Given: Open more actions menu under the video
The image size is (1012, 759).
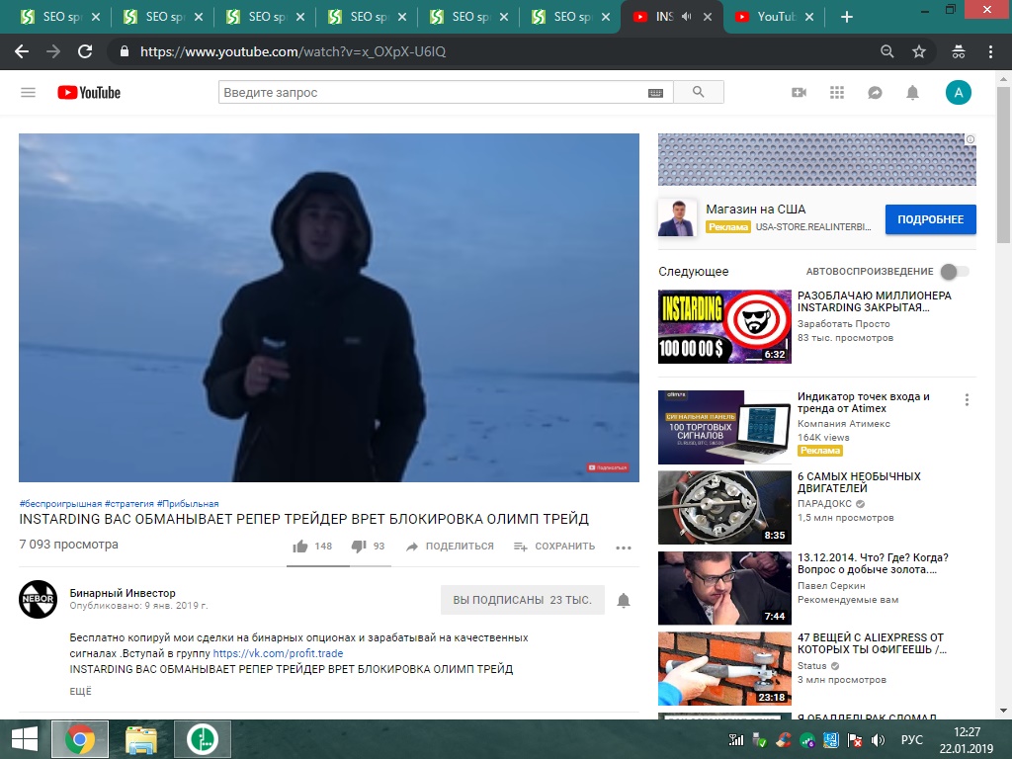Looking at the screenshot, I should (x=624, y=548).
